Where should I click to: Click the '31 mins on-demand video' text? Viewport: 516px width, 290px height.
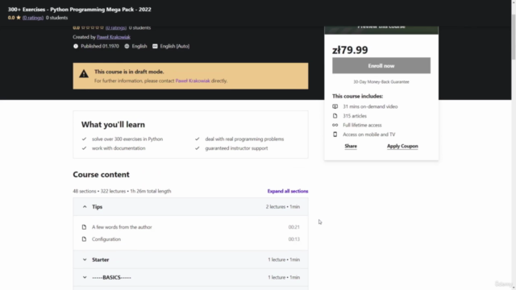tap(370, 106)
